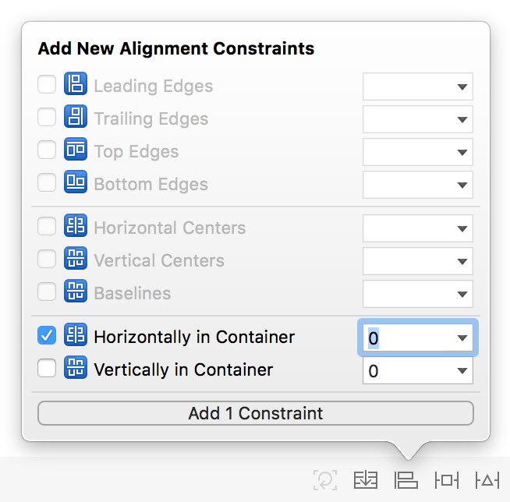Image resolution: width=510 pixels, height=502 pixels.
Task: Expand the Horizontally in Container value dropdown
Action: [x=462, y=338]
